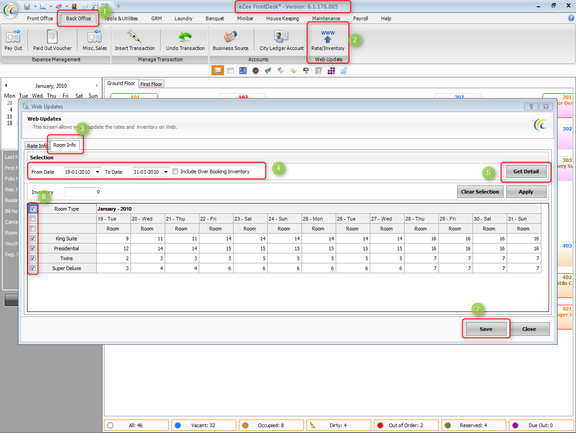Toggle Include Over Booking Inventory checkbox
576x433 pixels.
(175, 171)
